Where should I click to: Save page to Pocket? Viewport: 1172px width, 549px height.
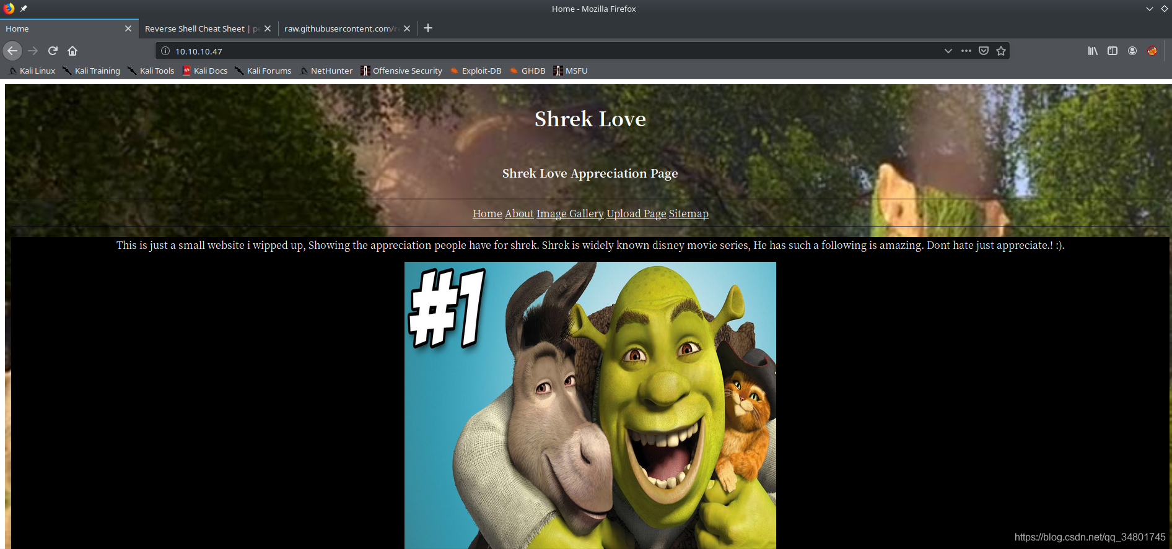coord(984,51)
